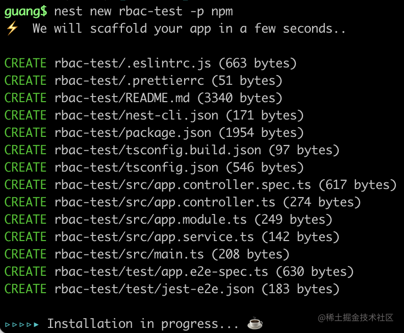The image size is (404, 333).
Task: Click the rbac-test/nest-cli.json line
Action: (x=136, y=115)
